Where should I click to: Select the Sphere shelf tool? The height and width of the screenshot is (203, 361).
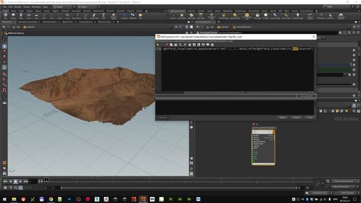[x=14, y=16]
